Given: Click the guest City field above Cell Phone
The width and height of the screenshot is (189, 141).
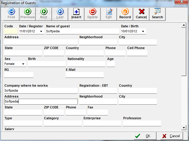Looking at the screenshot, I should click(138, 42).
